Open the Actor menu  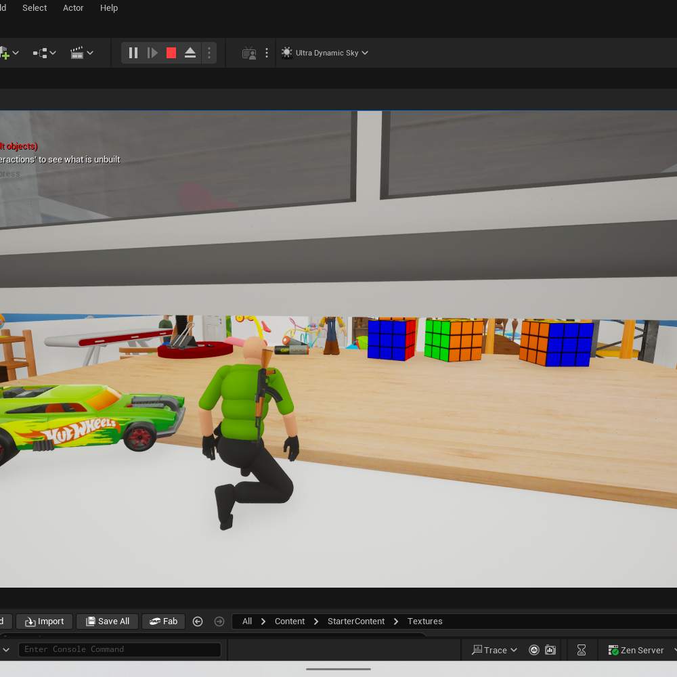73,8
